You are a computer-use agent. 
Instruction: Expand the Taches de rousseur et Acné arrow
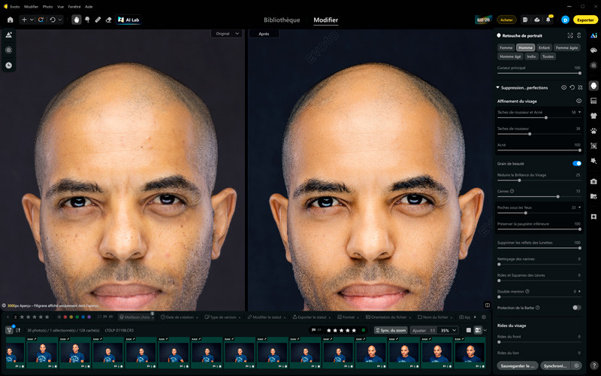(x=579, y=112)
